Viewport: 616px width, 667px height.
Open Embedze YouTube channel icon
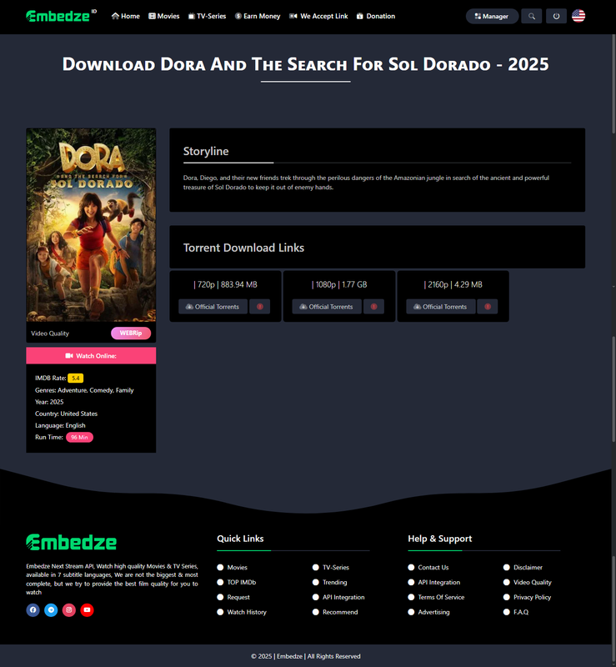point(87,610)
